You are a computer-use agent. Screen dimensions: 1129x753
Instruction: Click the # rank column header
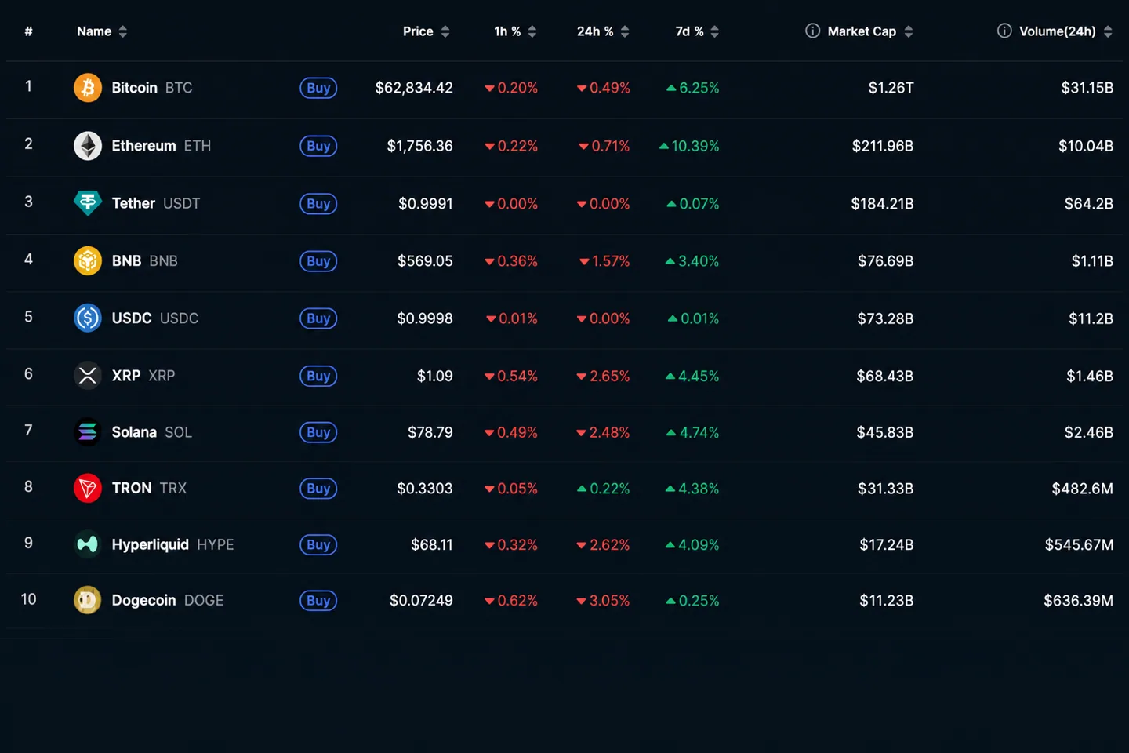tap(28, 31)
